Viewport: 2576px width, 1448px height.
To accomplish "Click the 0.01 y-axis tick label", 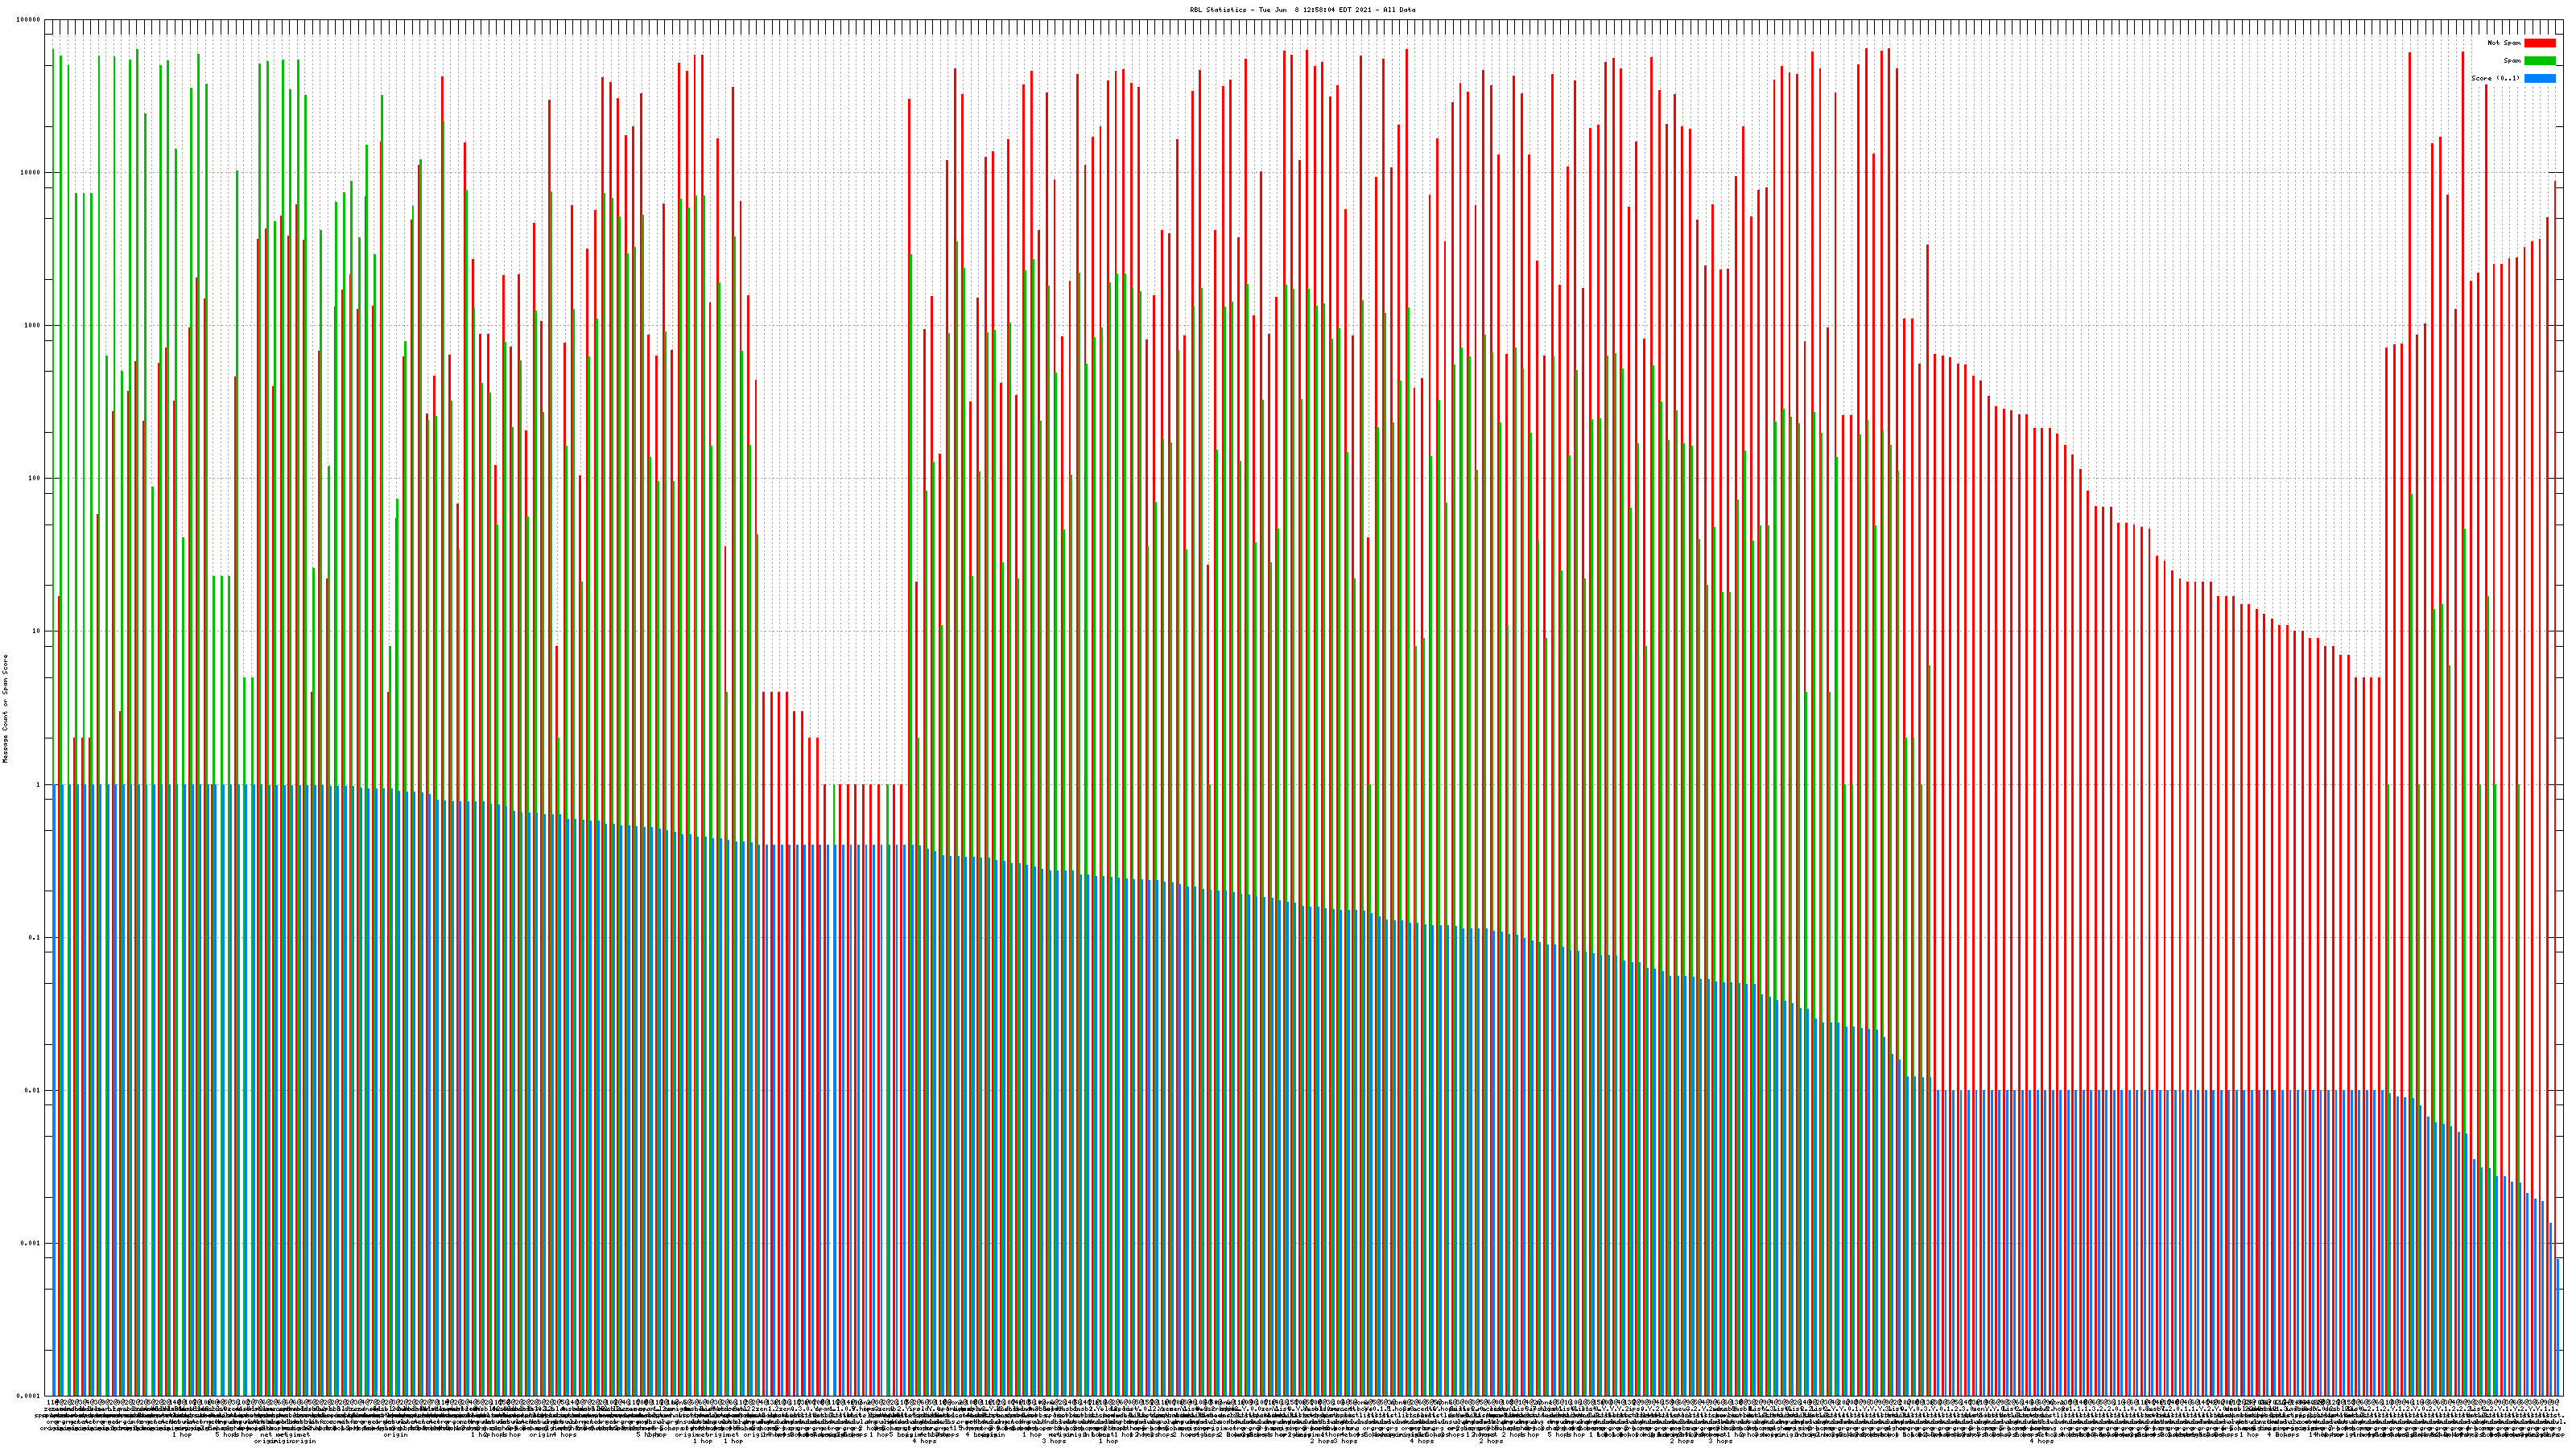I will coord(32,1090).
